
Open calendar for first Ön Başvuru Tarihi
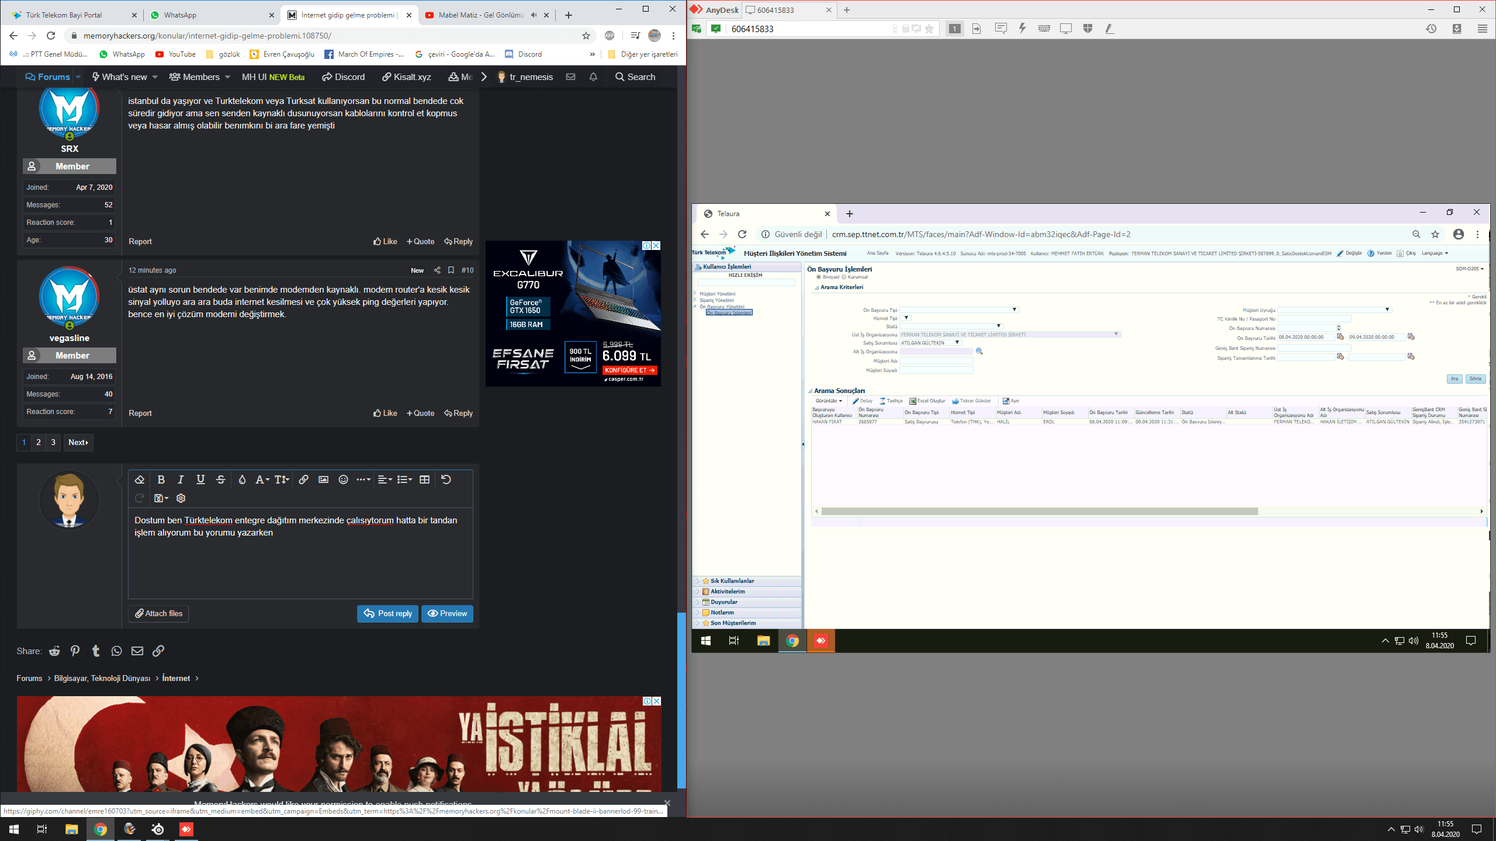[x=1340, y=336]
